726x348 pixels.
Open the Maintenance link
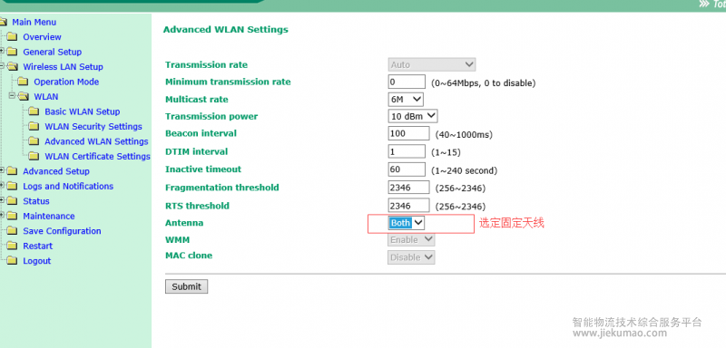point(49,216)
